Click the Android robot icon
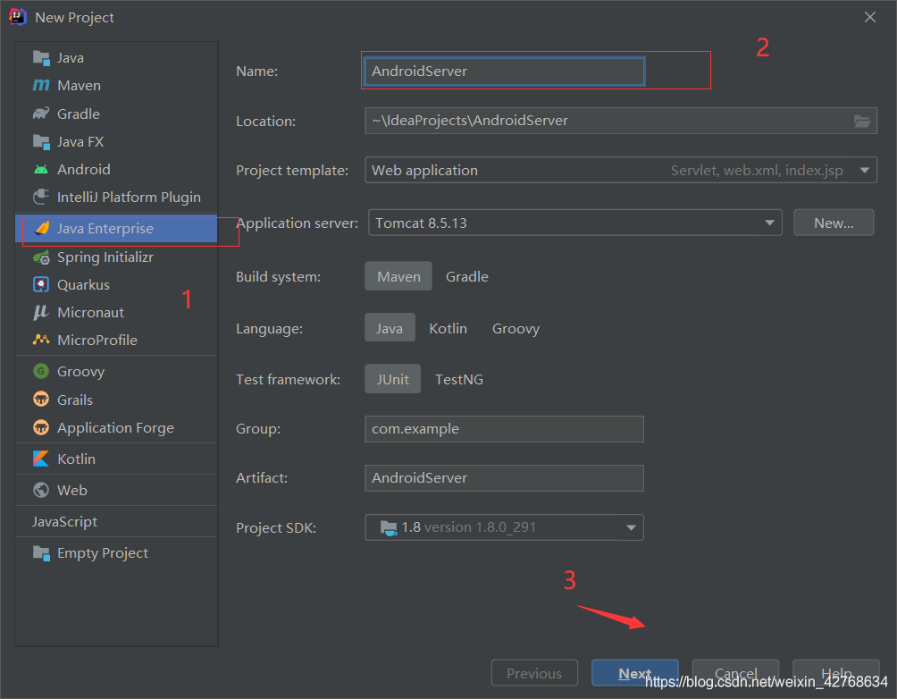This screenshot has width=897, height=699. coord(41,170)
